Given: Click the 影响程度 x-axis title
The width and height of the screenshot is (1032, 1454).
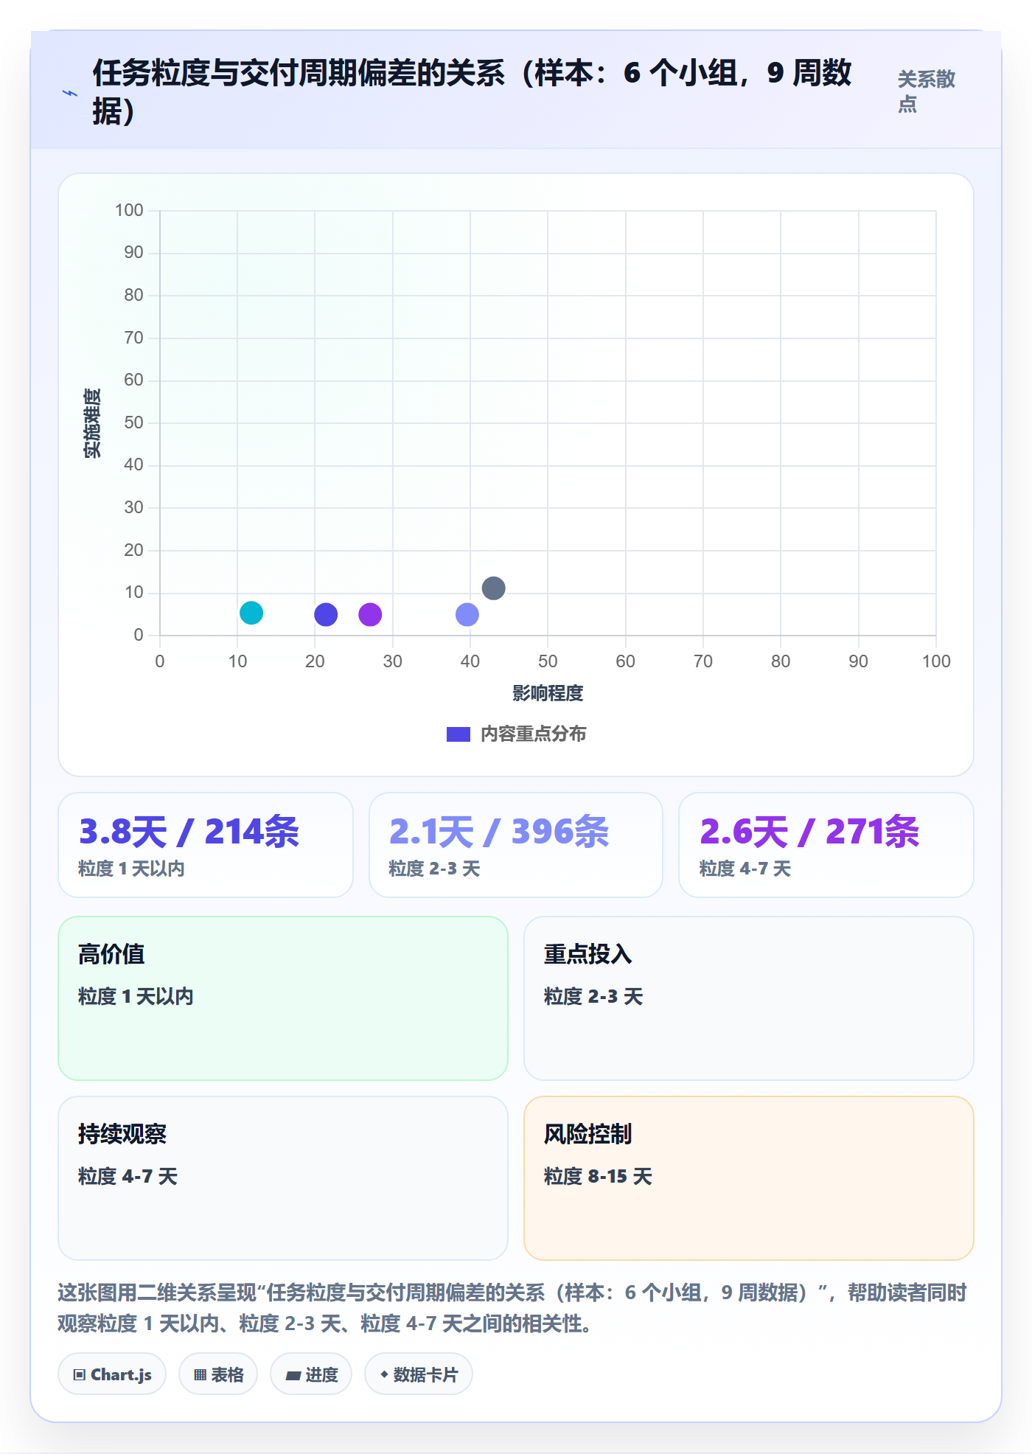Looking at the screenshot, I should 548,693.
